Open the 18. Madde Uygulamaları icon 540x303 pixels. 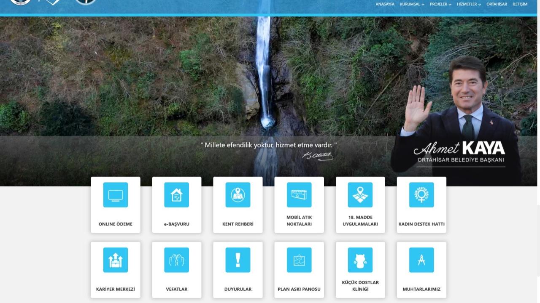360,195
